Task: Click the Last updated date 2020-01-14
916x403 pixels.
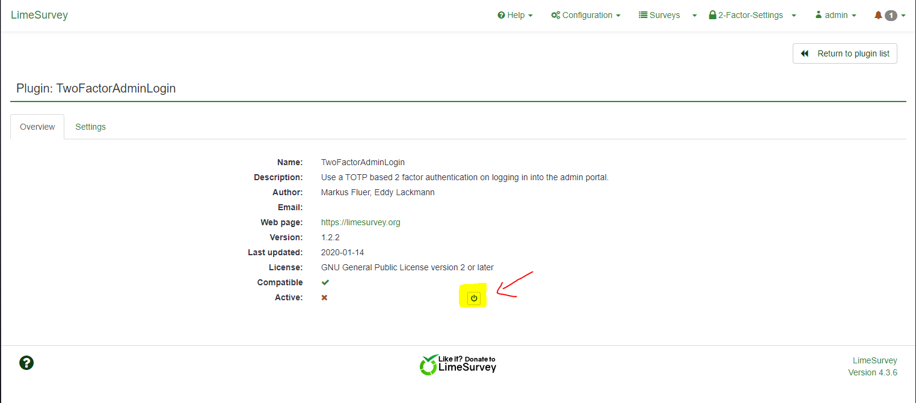Action: click(x=343, y=252)
